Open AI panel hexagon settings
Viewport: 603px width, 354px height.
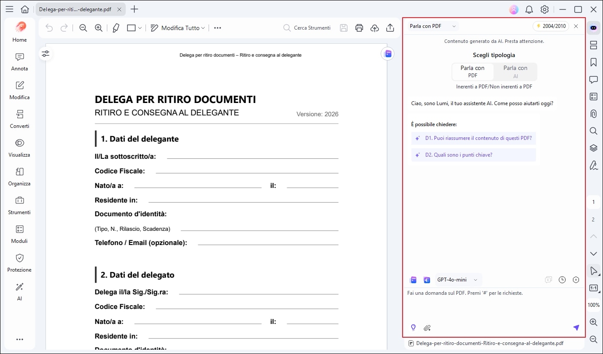[576, 280]
